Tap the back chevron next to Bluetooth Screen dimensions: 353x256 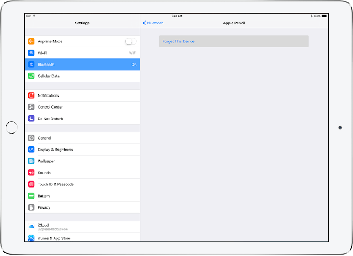pyautogui.click(x=145, y=23)
